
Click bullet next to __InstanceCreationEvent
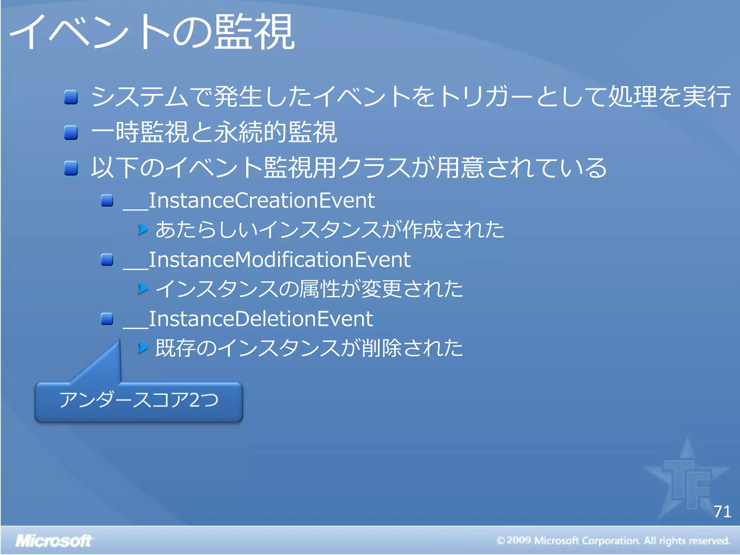tap(107, 200)
